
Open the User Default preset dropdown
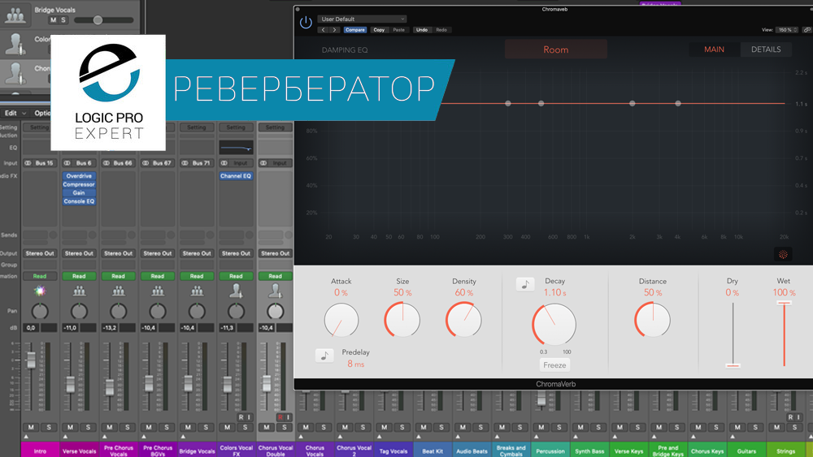[x=362, y=19]
